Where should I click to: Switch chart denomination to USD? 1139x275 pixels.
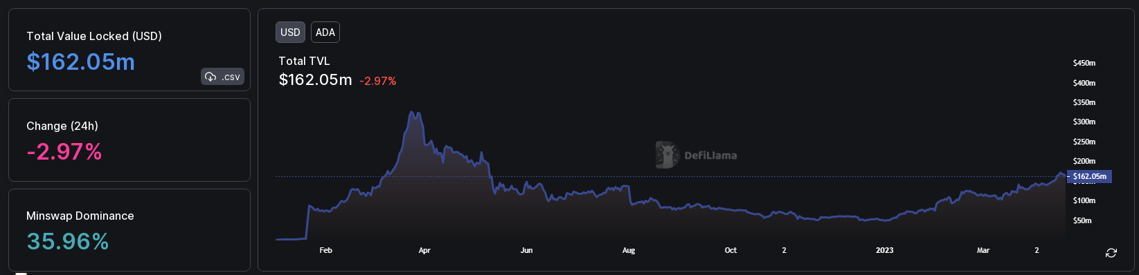(290, 32)
